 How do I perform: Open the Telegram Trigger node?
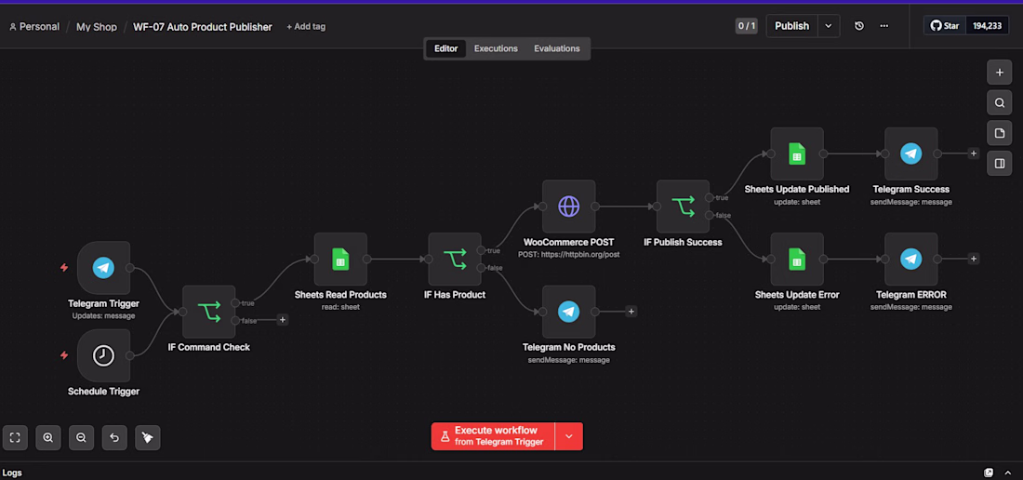(x=104, y=267)
